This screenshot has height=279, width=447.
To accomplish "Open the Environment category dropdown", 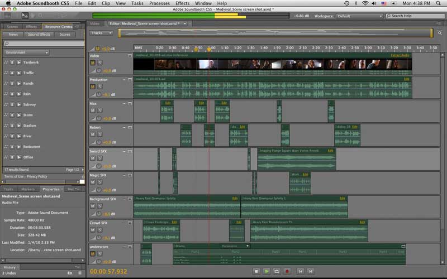I will point(26,52).
